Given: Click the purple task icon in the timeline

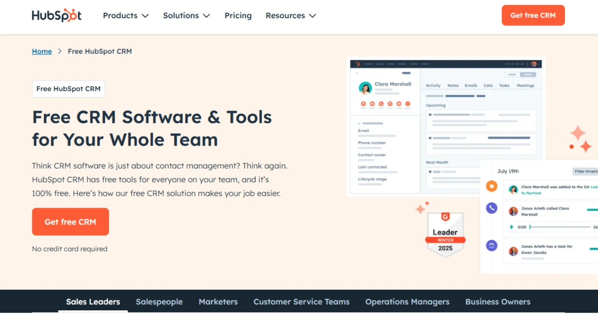Looking at the screenshot, I should (491, 245).
